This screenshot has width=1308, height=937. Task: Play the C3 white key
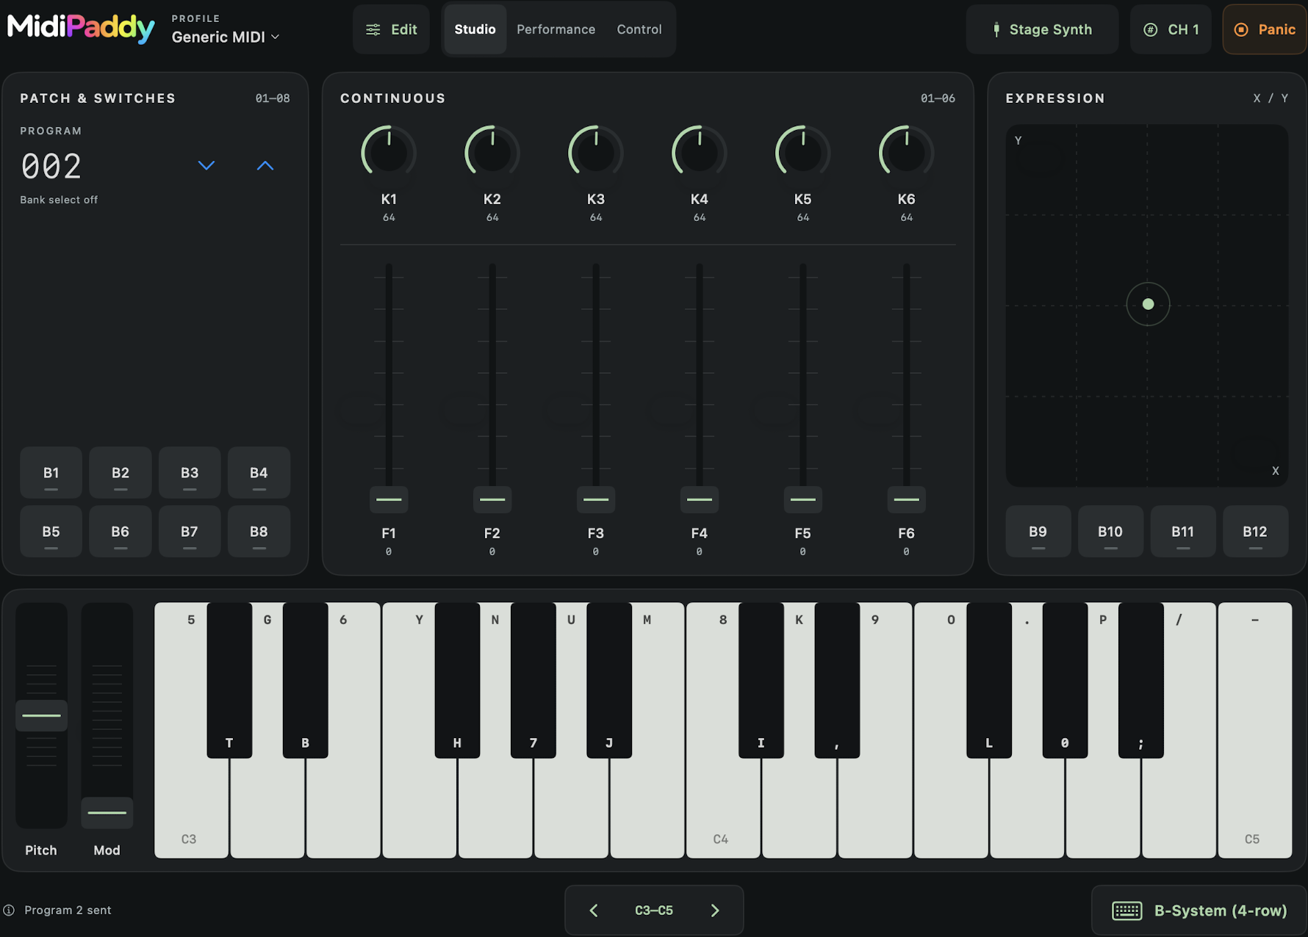[191, 808]
